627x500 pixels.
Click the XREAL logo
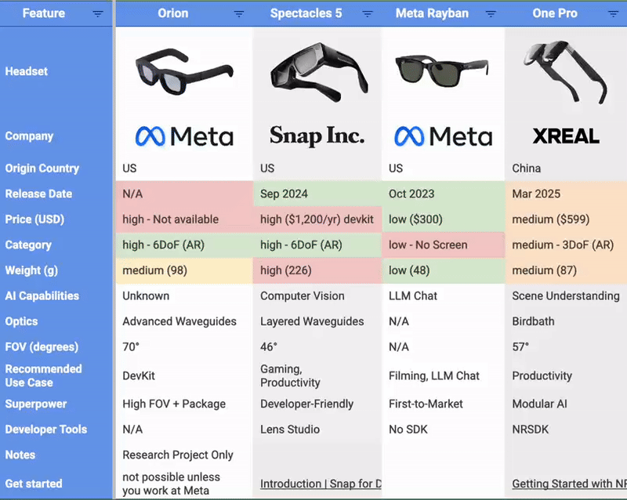pyautogui.click(x=564, y=135)
